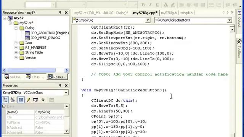Screen dimensions: 244x137
Task: Switch to Class View tab
Action: click(x=35, y=77)
